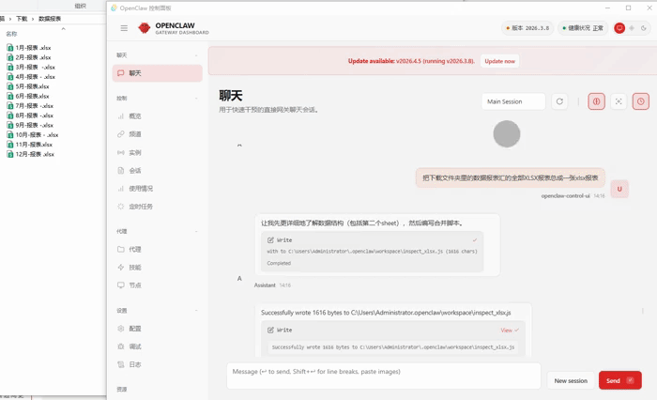Image resolution: width=657 pixels, height=400 pixels.
Task: Open the 聊天 chat item in the sidebar
Action: [x=157, y=73]
